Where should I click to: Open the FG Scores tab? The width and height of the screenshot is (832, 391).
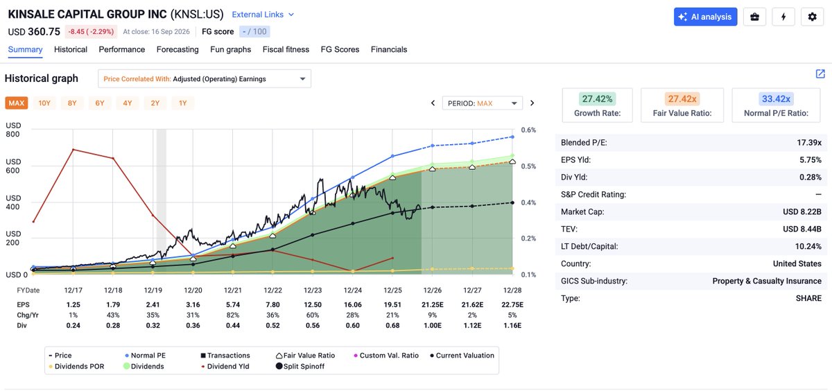[x=340, y=49]
